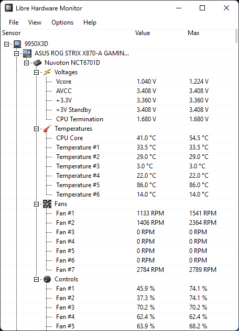The image size is (239, 331).
Task: Click the round Controls icon
Action: [47, 279]
